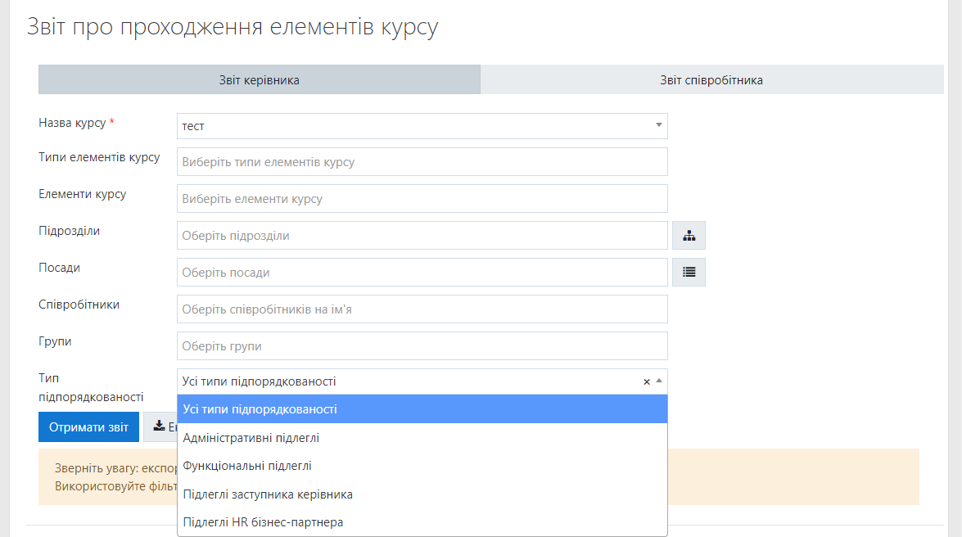Click the 'Отримати звіт' button
The image size is (962, 537).
click(88, 427)
